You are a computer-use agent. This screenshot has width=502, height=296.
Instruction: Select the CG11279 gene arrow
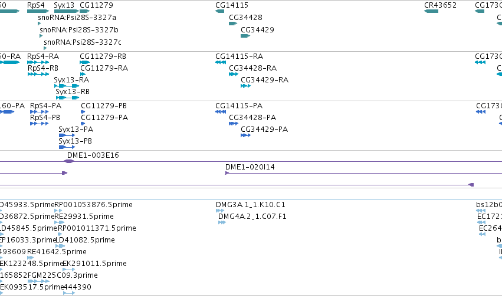pyautogui.click(x=84, y=11)
